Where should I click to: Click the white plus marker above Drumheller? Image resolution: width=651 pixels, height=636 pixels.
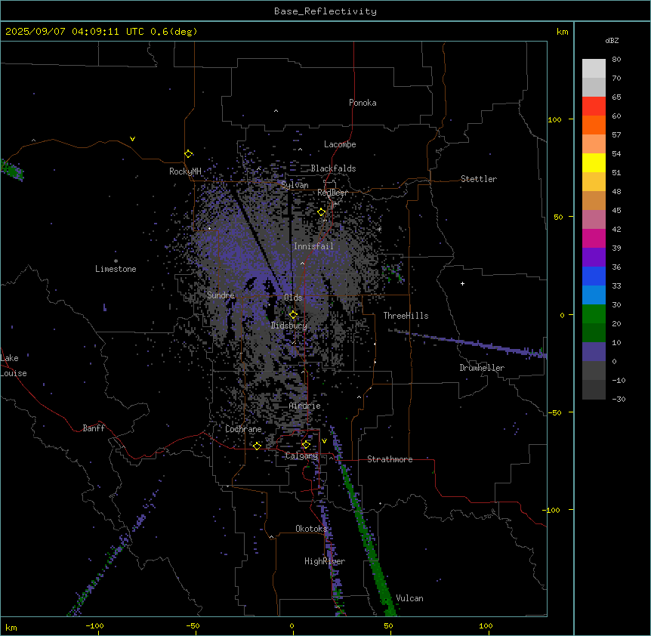[x=462, y=283]
